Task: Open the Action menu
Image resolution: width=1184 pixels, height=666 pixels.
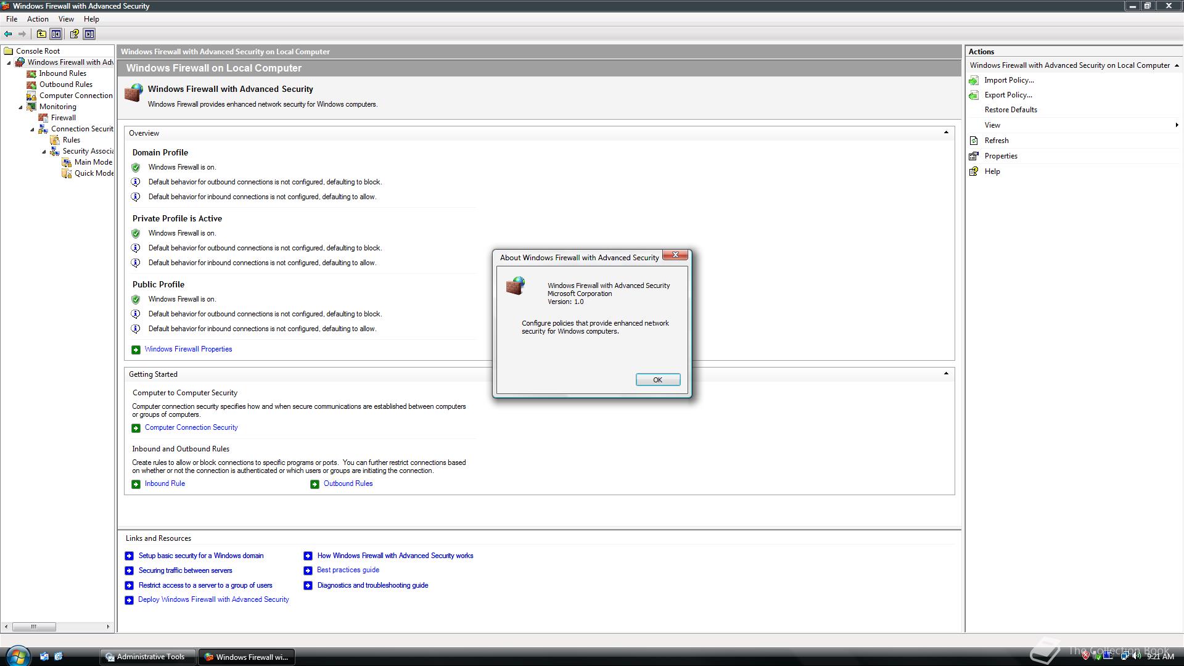Action: point(38,19)
